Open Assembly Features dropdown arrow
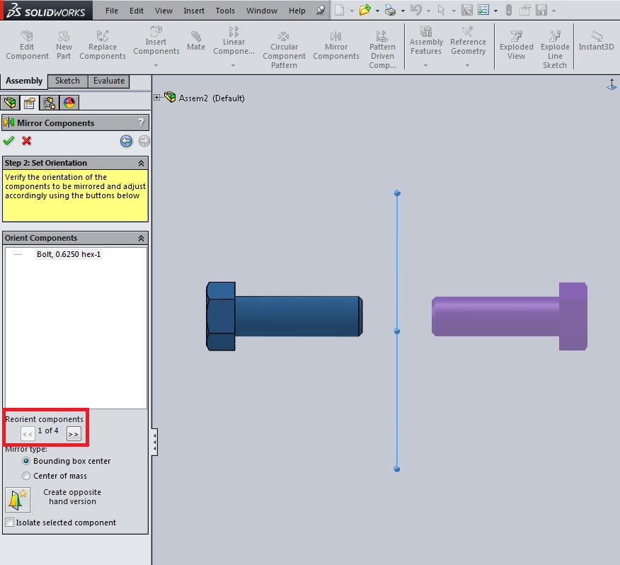Viewport: 620px width, 565px height. point(425,65)
